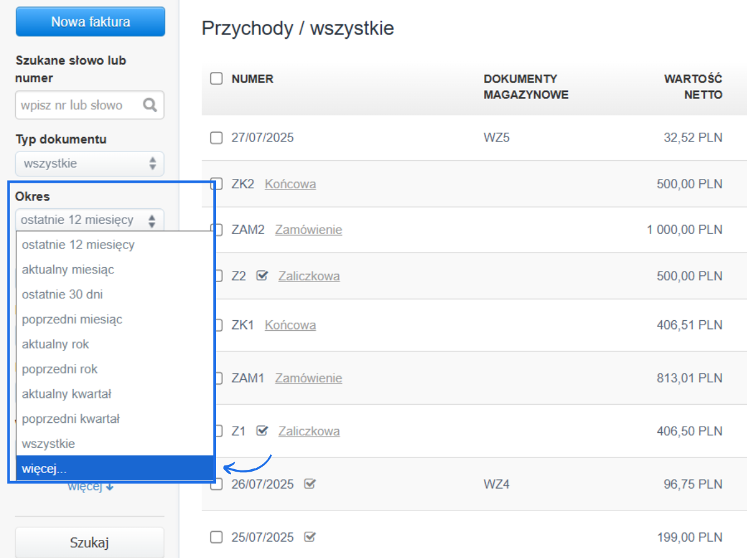Expand more filters via więcej link
Viewport: 747px width, 558px height.
click(x=90, y=486)
